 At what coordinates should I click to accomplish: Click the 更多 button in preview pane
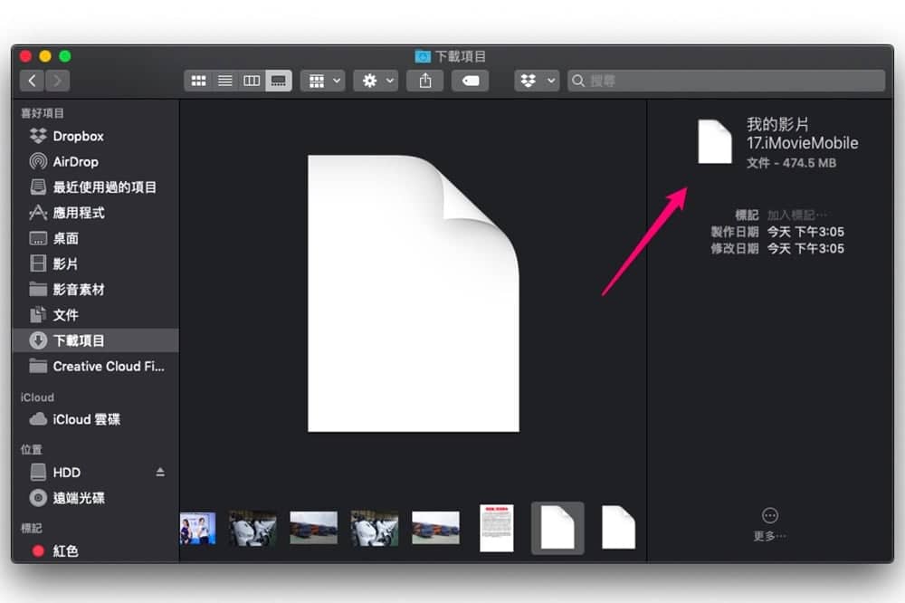(770, 524)
